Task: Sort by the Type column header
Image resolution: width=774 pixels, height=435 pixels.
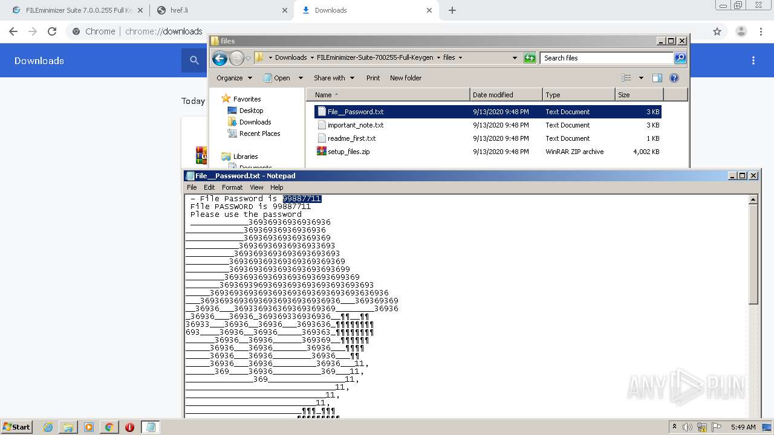Action: pos(579,95)
